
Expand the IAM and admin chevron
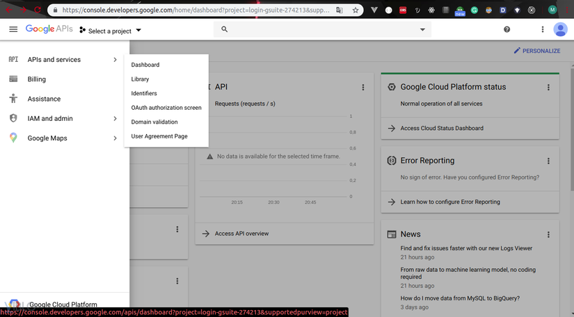(115, 118)
